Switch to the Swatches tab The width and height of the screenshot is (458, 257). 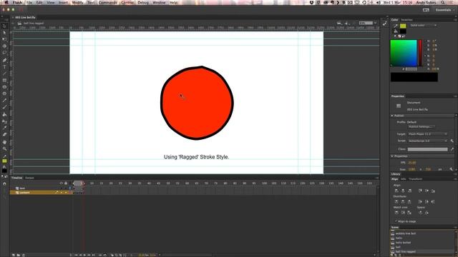[407, 20]
